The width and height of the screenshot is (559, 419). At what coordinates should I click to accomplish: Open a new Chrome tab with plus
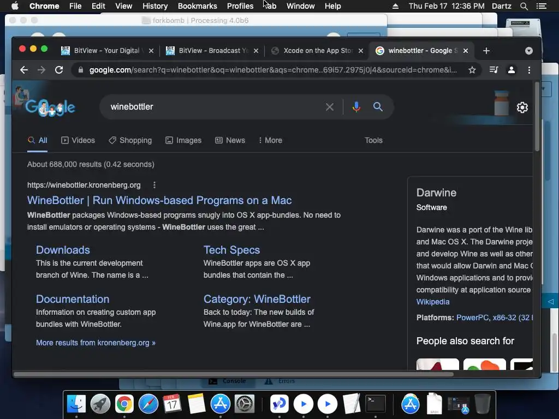(486, 51)
